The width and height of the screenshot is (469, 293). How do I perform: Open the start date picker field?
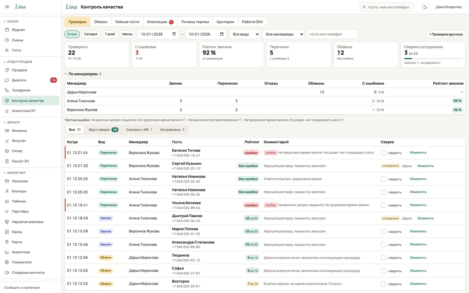tap(159, 34)
